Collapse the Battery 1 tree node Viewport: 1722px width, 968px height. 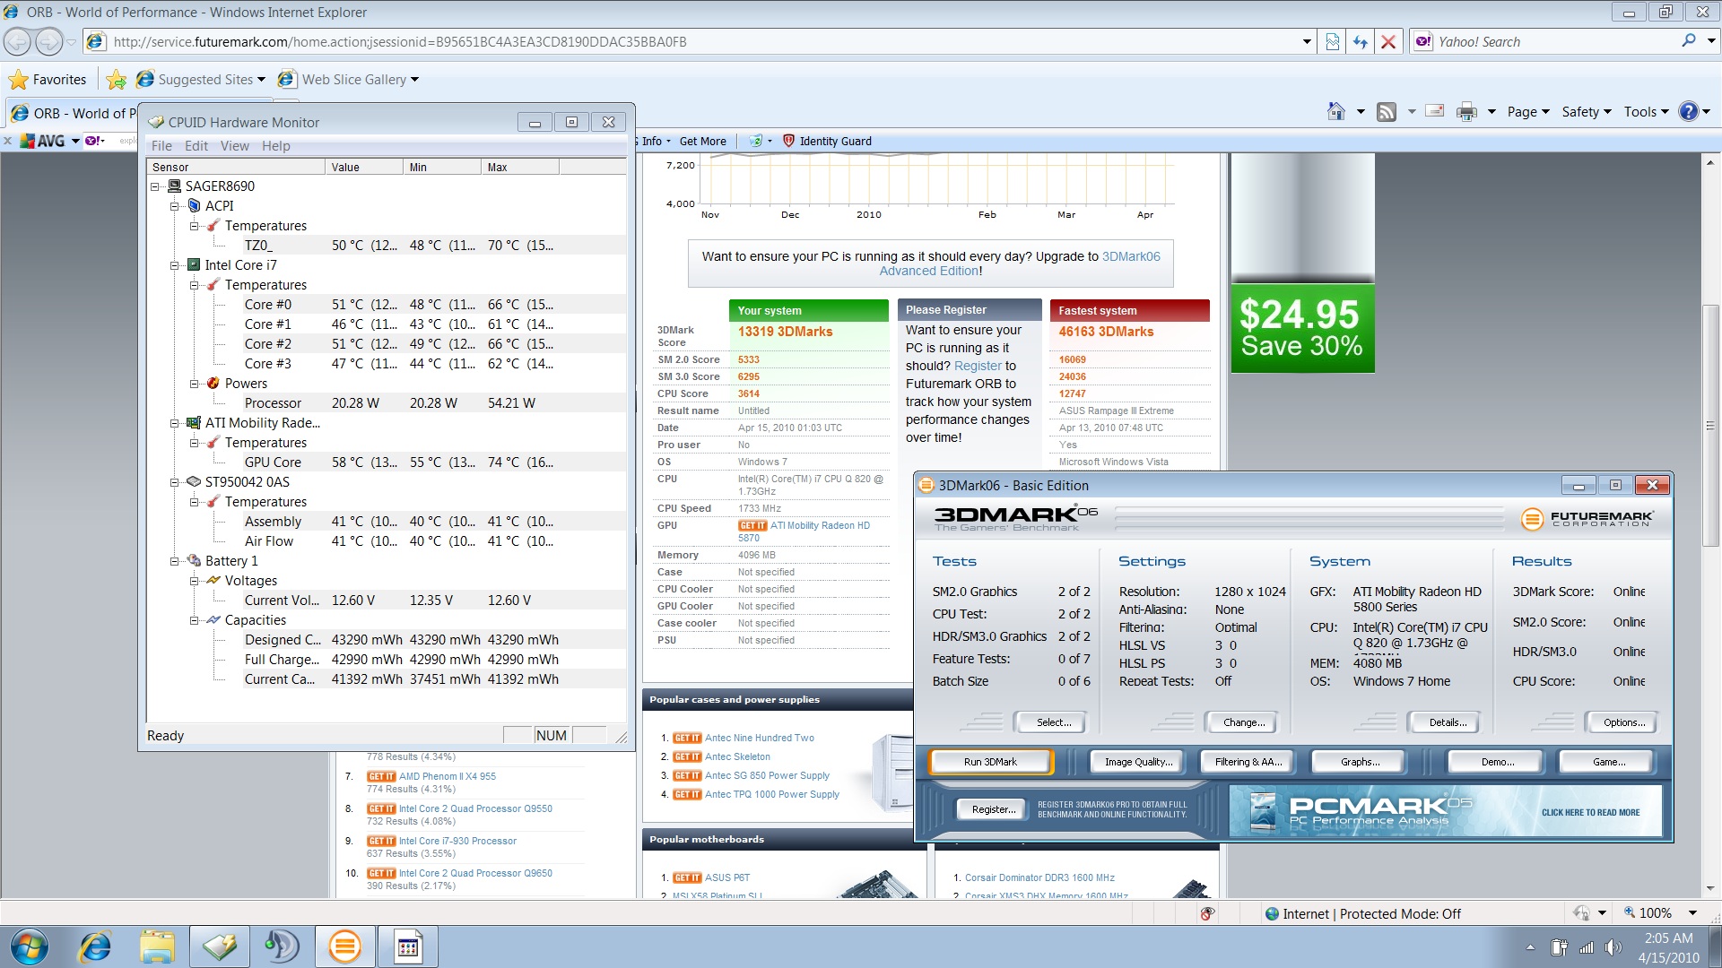[x=175, y=561]
